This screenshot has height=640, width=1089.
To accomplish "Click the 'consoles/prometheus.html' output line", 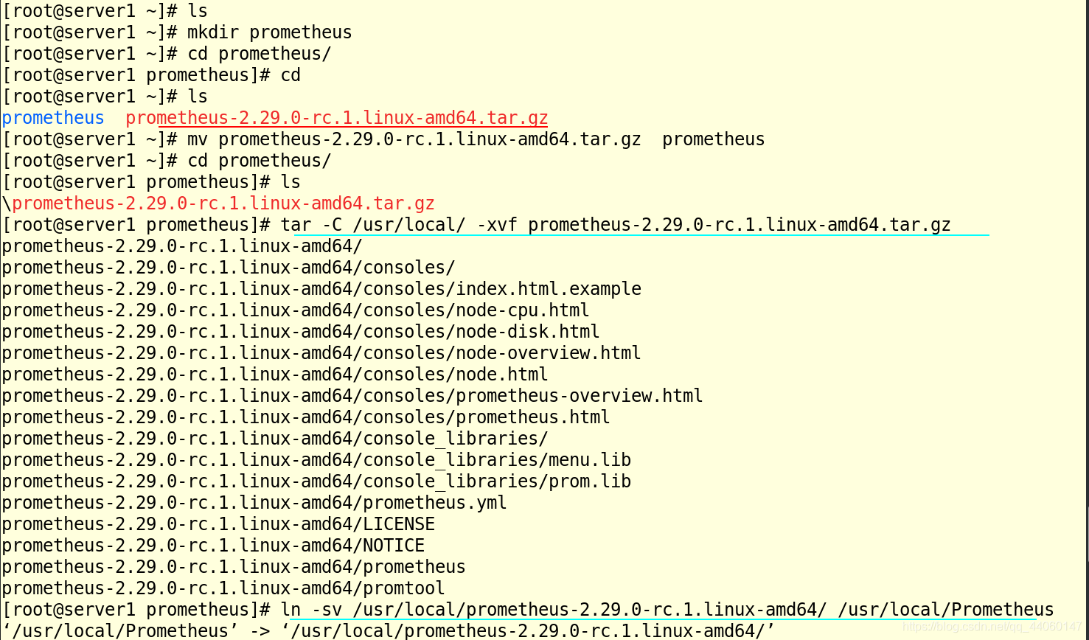I will 306,417.
